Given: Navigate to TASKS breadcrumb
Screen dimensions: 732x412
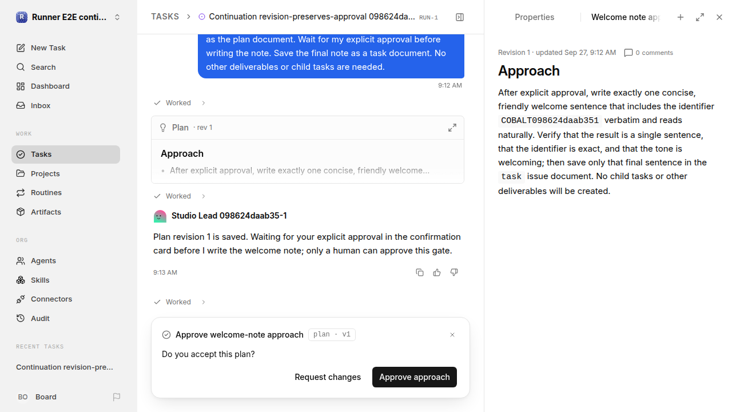Looking at the screenshot, I should click(x=165, y=17).
